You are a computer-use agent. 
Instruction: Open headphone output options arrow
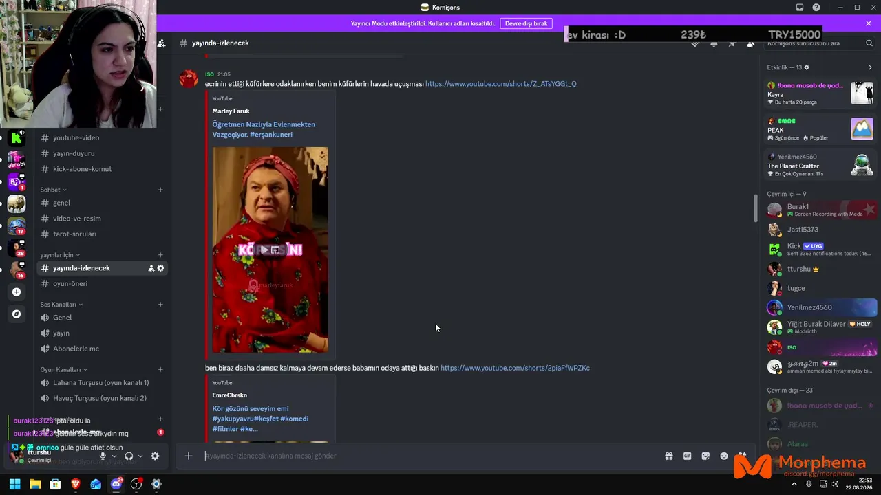click(x=140, y=456)
